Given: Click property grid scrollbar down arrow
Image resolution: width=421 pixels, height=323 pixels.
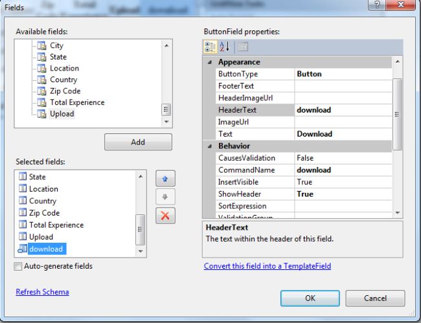Looking at the screenshot, I should 398,213.
